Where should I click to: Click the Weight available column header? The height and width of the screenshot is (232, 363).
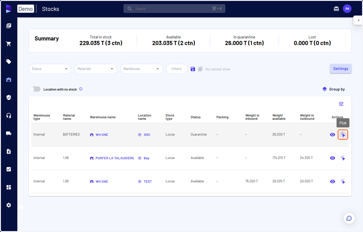point(279,117)
